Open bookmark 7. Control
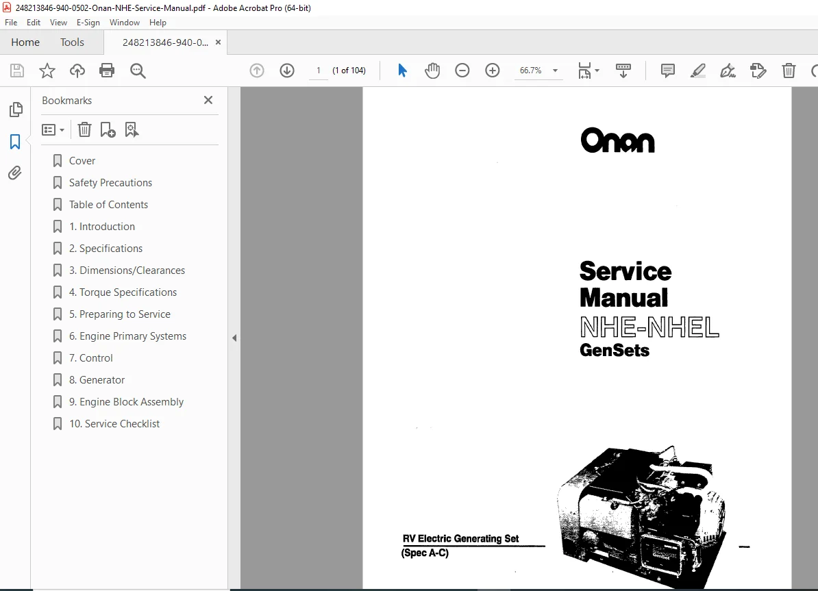Viewport: 818px width, 591px height. [90, 358]
